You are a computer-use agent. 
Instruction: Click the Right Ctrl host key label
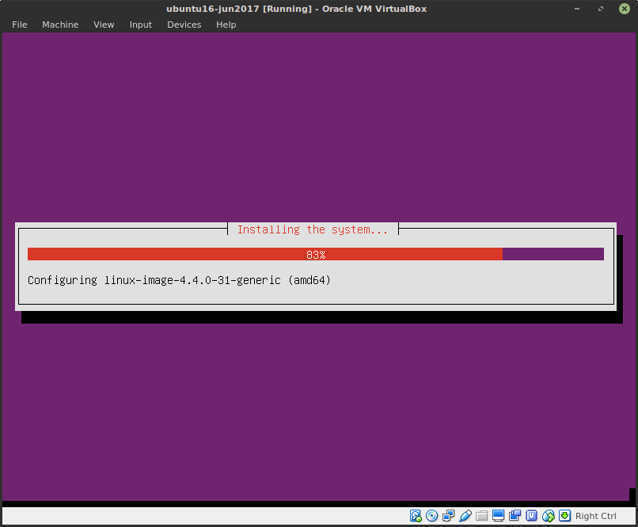click(x=595, y=515)
